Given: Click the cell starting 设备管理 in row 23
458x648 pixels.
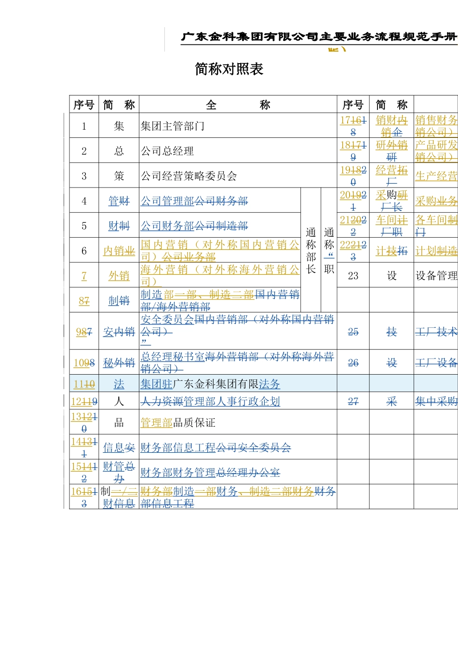Looking at the screenshot, I should [436, 276].
